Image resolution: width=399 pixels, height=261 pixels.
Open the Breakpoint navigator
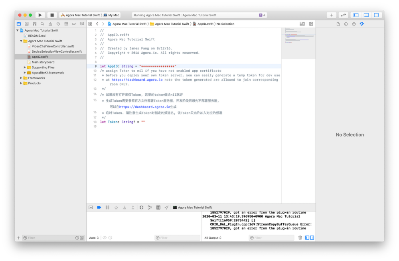click(x=74, y=24)
